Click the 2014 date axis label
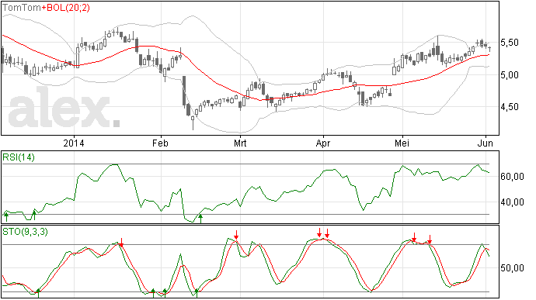 pyautogui.click(x=74, y=143)
